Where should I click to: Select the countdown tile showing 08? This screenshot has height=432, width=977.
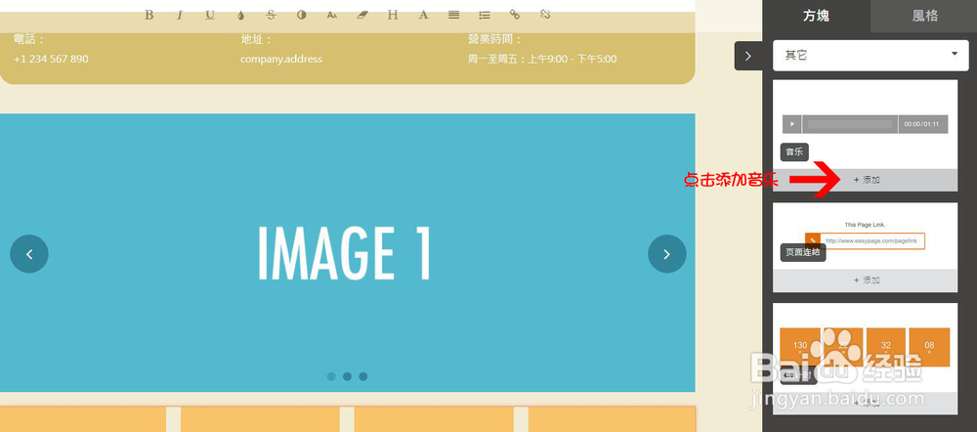(x=929, y=347)
